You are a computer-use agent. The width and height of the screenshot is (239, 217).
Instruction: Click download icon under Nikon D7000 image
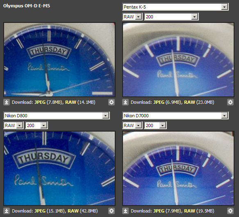tap(125, 211)
